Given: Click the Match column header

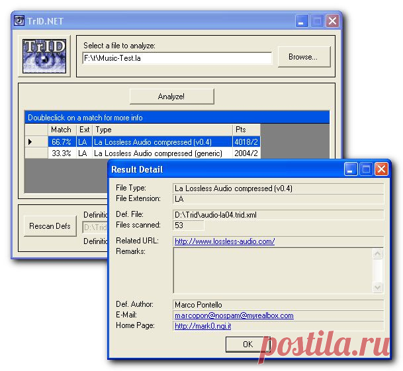Looking at the screenshot, I should pyautogui.click(x=62, y=130).
